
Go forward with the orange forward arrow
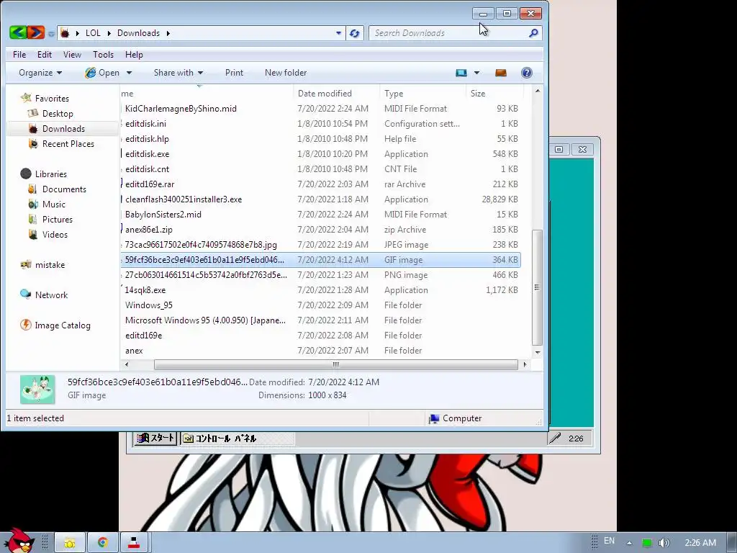click(x=36, y=32)
